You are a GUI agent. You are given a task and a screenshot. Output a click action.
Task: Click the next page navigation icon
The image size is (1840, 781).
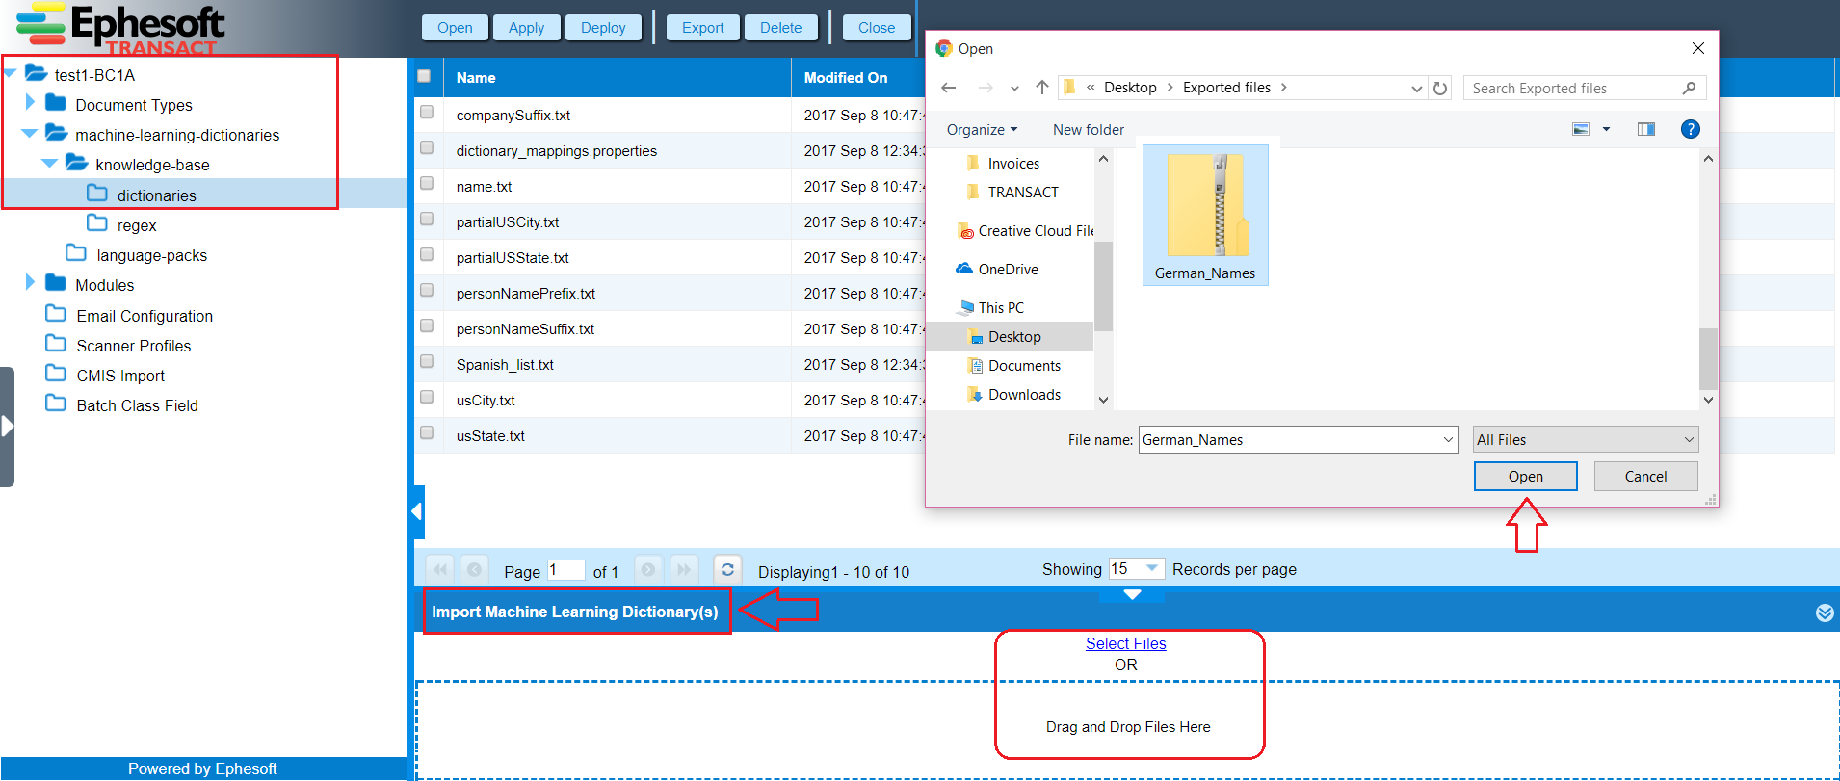[x=648, y=569]
